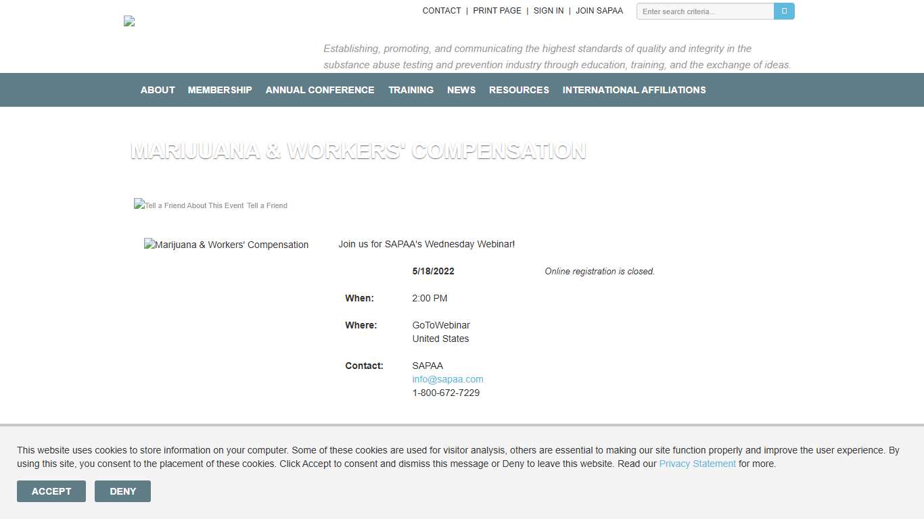Viewport: 924px width, 519px height.
Task: Click the info@sapaa.com email link
Action: (x=448, y=379)
